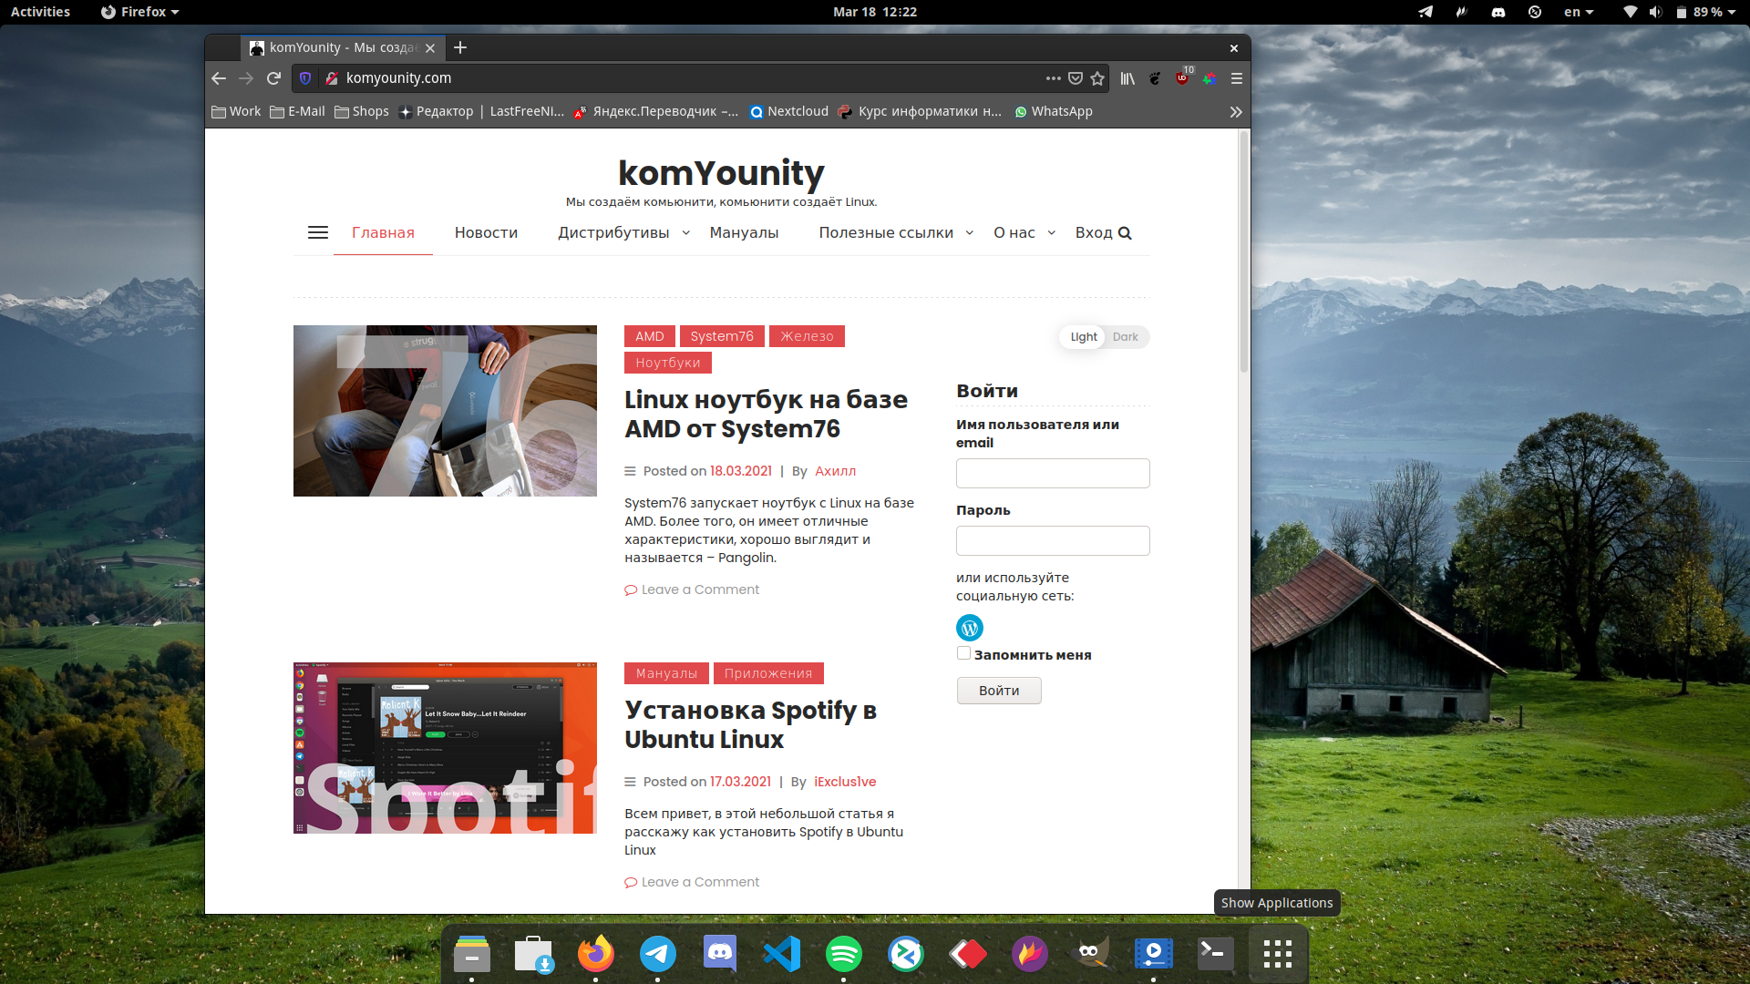Open WhatsApp bookmark
The height and width of the screenshot is (984, 1750).
(1053, 111)
